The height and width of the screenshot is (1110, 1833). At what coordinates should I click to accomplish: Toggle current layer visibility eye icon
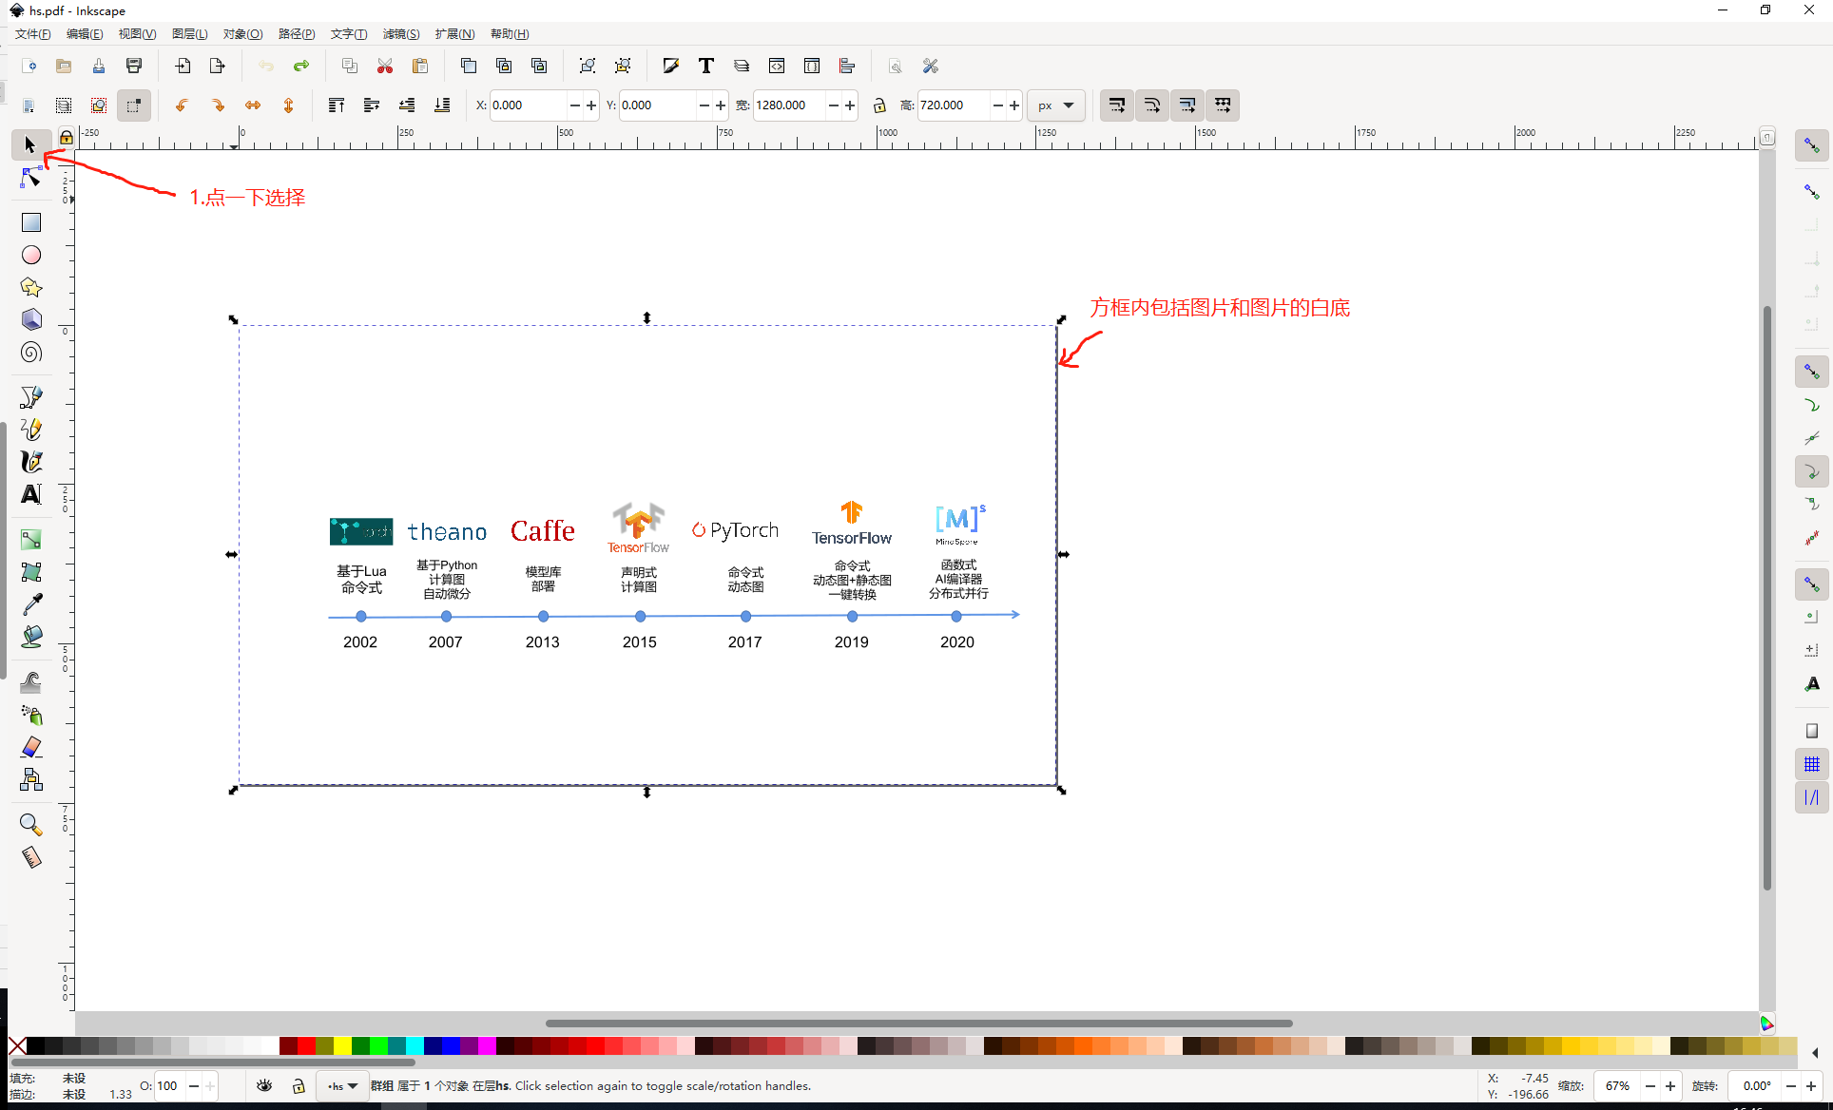pos(264,1085)
